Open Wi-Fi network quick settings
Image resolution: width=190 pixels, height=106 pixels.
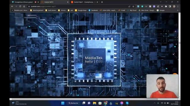coord(162,103)
